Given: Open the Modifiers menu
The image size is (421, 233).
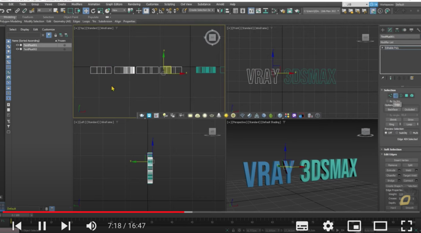Looking at the screenshot, I should point(77,4).
